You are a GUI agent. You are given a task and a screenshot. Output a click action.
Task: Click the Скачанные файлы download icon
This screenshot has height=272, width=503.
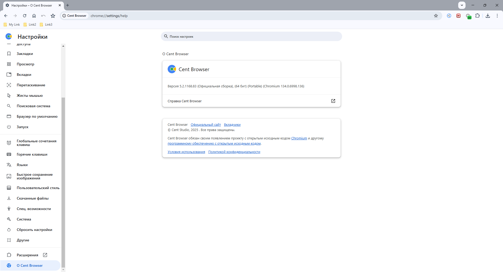(x=9, y=198)
